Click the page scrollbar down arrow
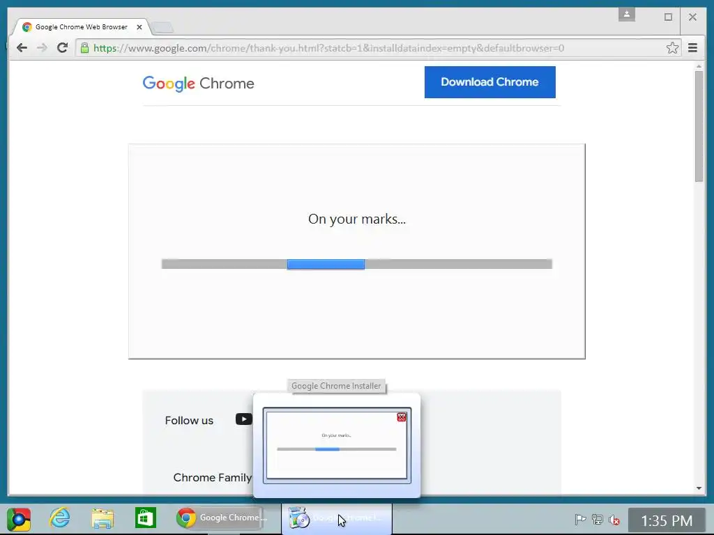Viewport: 714px width, 535px height. (x=699, y=488)
